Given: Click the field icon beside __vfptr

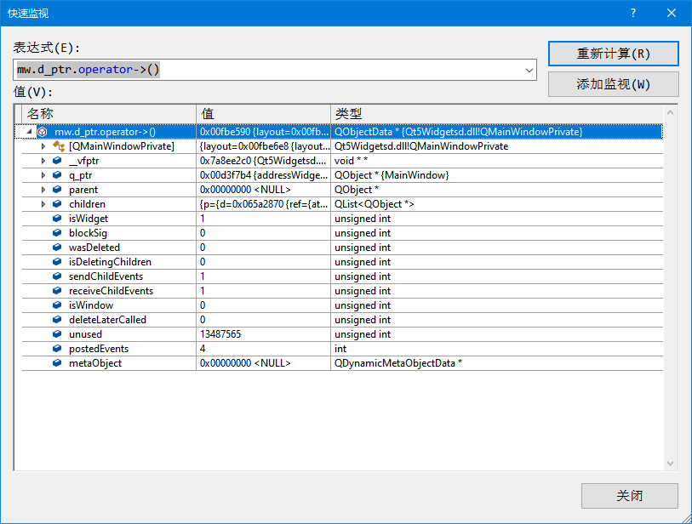Looking at the screenshot, I should 57,161.
